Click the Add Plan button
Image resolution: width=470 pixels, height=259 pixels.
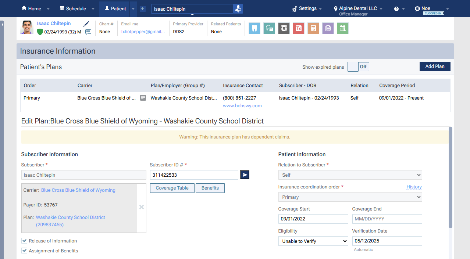click(435, 66)
